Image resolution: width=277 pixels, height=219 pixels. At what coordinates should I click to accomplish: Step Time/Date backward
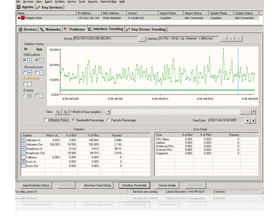tap(247, 121)
